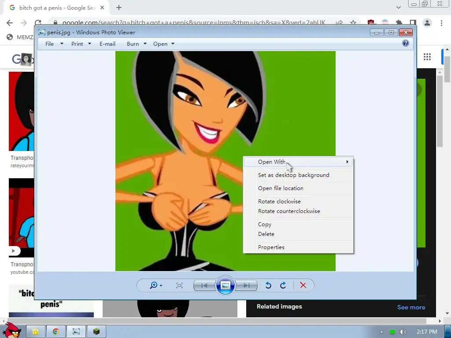Click the rotate clockwise toolbar icon
The width and height of the screenshot is (451, 338).
[283, 285]
